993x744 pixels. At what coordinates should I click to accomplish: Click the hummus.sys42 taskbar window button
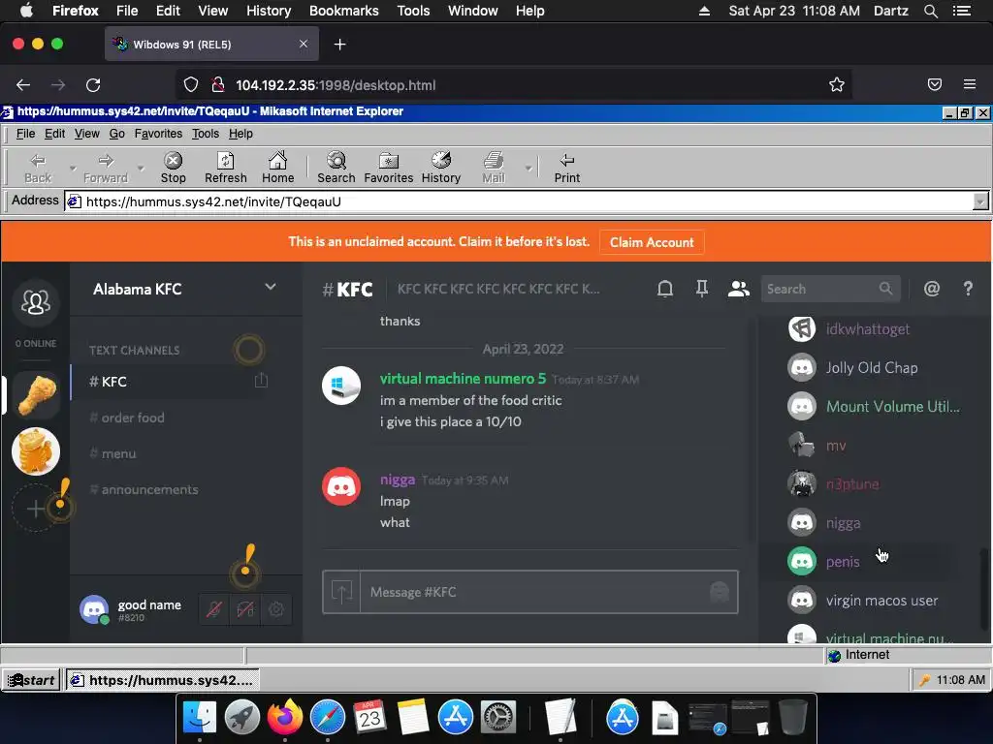tap(163, 680)
